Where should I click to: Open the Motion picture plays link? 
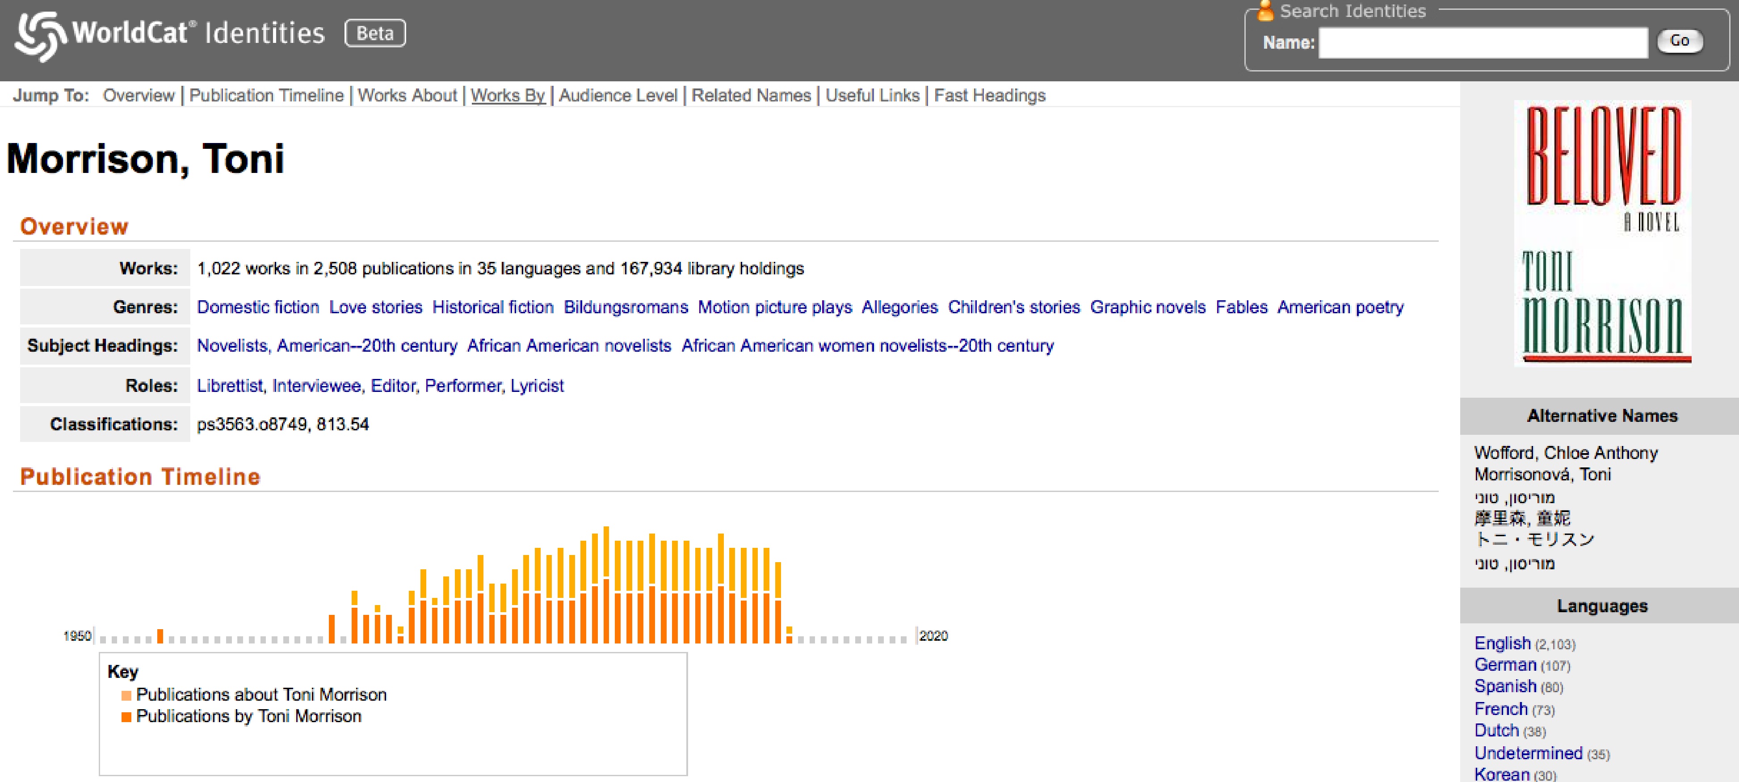click(775, 307)
